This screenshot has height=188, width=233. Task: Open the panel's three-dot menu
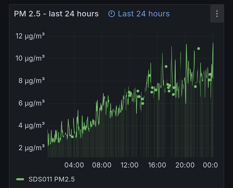pyautogui.click(x=217, y=14)
